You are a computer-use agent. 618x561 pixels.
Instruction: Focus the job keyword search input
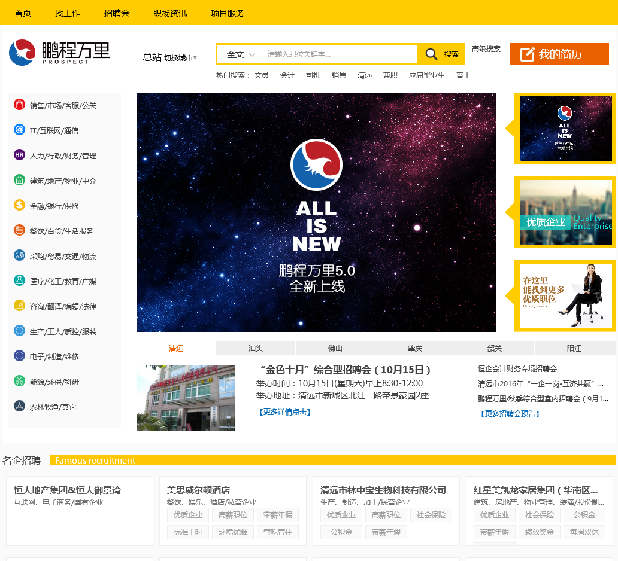[x=340, y=54]
